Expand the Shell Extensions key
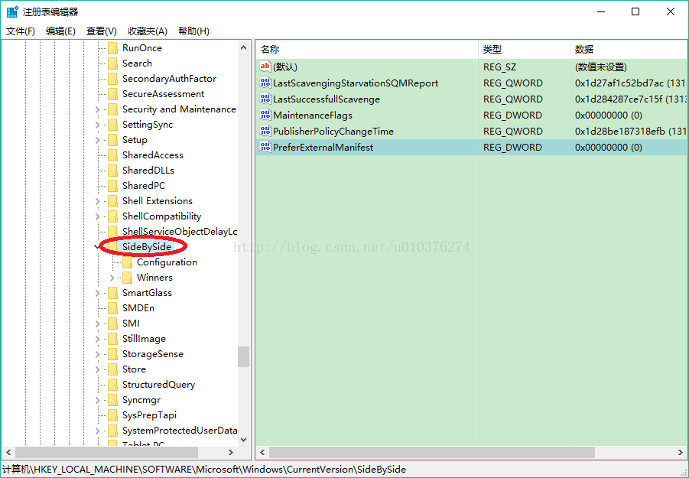This screenshot has height=478, width=689. click(x=98, y=201)
